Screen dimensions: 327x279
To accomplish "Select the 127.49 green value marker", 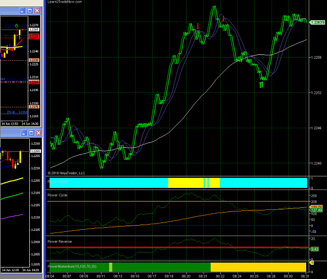I will (317, 210).
